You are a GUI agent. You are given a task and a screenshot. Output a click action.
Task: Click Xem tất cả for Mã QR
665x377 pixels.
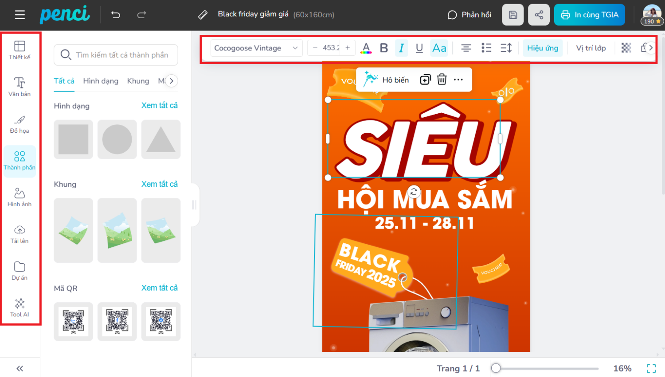coord(159,288)
